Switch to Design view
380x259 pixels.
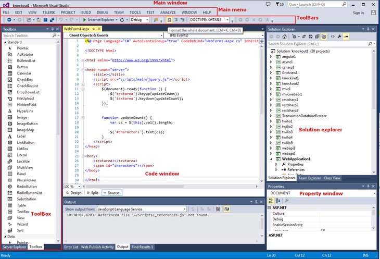(74, 193)
